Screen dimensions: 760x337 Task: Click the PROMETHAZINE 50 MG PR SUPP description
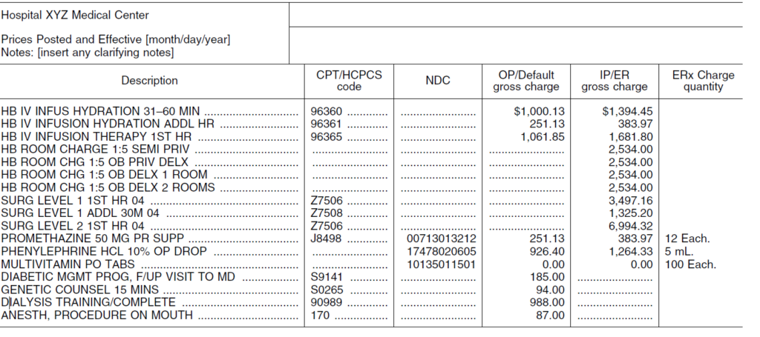click(93, 238)
